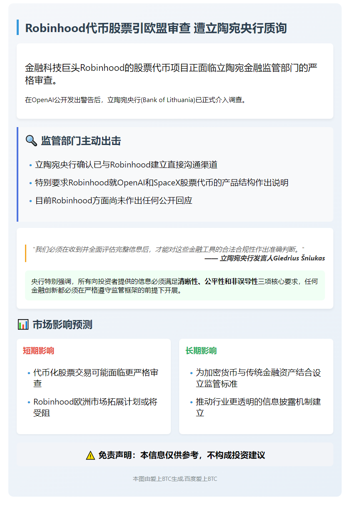Viewport: 350px width, 510px height.
Task: Click bullet '推动行业更透明的信息披露机制建立'
Action: tap(258, 407)
